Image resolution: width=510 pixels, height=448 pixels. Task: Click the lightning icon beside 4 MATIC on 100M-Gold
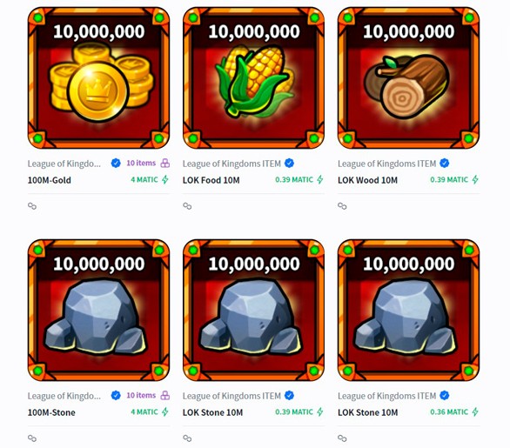pos(165,179)
